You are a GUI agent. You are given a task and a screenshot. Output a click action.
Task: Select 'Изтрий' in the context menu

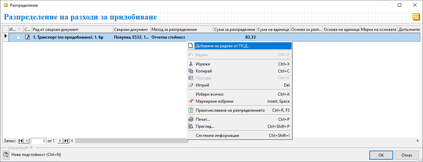coord(202,85)
